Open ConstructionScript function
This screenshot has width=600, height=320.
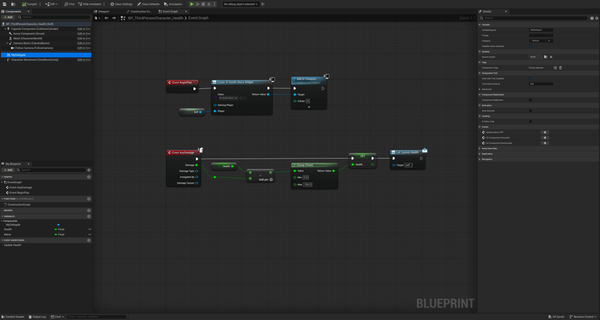(19, 205)
